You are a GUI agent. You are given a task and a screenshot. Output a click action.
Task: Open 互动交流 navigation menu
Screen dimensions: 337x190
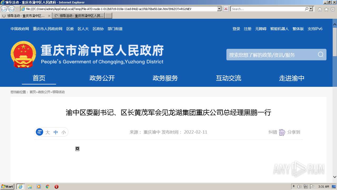(229, 78)
